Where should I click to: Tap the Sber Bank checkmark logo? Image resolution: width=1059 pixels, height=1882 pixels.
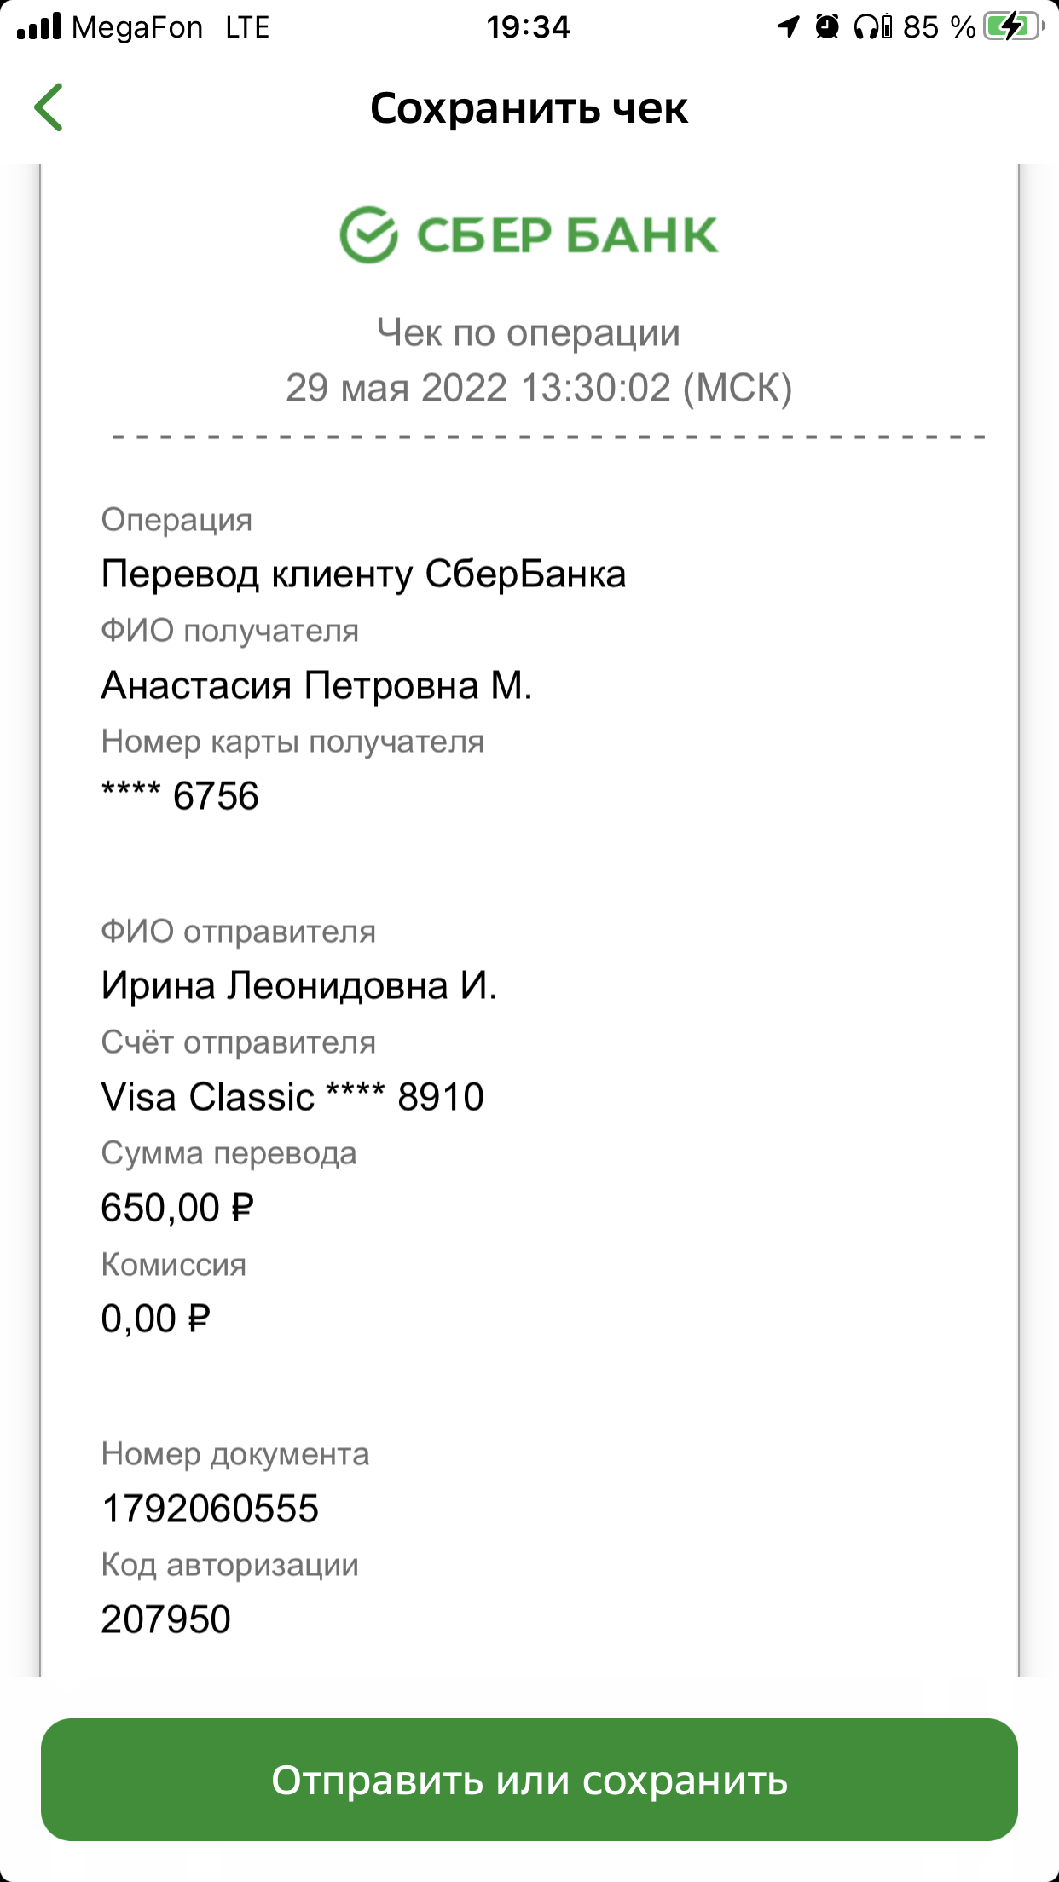pyautogui.click(x=368, y=234)
